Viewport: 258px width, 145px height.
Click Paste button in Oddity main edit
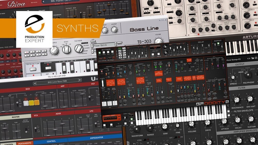[x=159, y=54]
